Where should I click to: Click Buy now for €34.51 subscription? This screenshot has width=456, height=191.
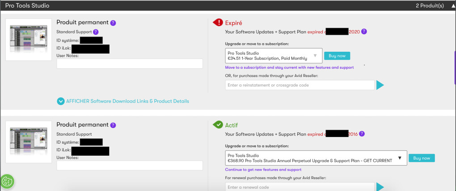(x=337, y=56)
